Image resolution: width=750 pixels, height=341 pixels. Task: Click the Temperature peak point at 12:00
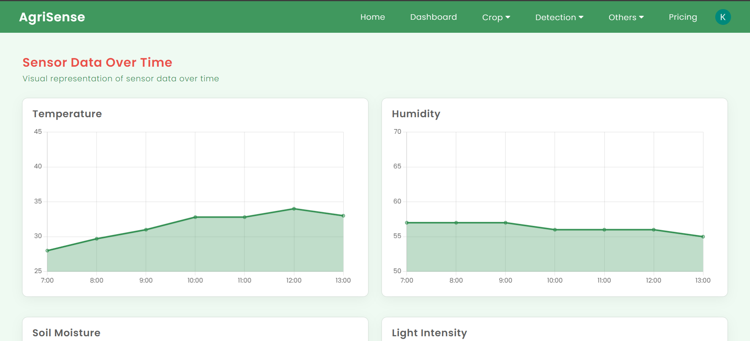294,209
